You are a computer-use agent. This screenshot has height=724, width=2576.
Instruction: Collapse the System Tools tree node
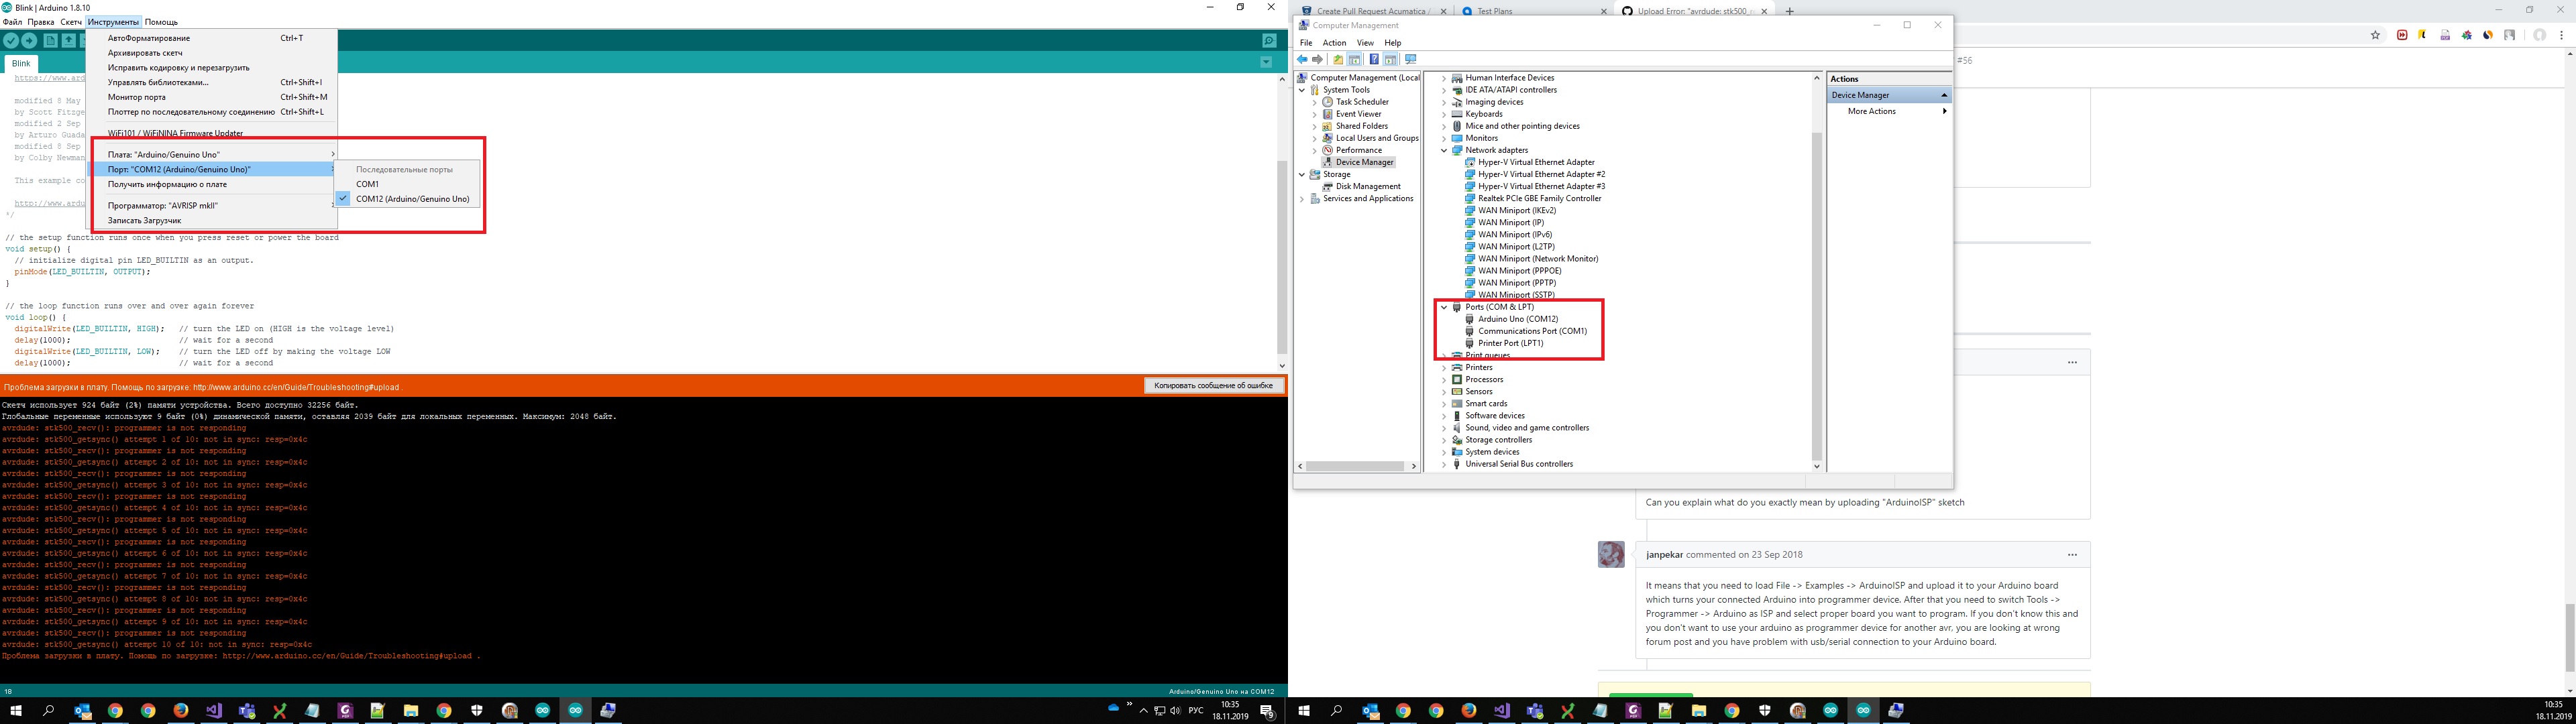click(1302, 90)
